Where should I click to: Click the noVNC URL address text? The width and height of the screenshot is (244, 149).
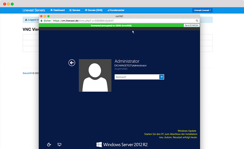click(84, 21)
